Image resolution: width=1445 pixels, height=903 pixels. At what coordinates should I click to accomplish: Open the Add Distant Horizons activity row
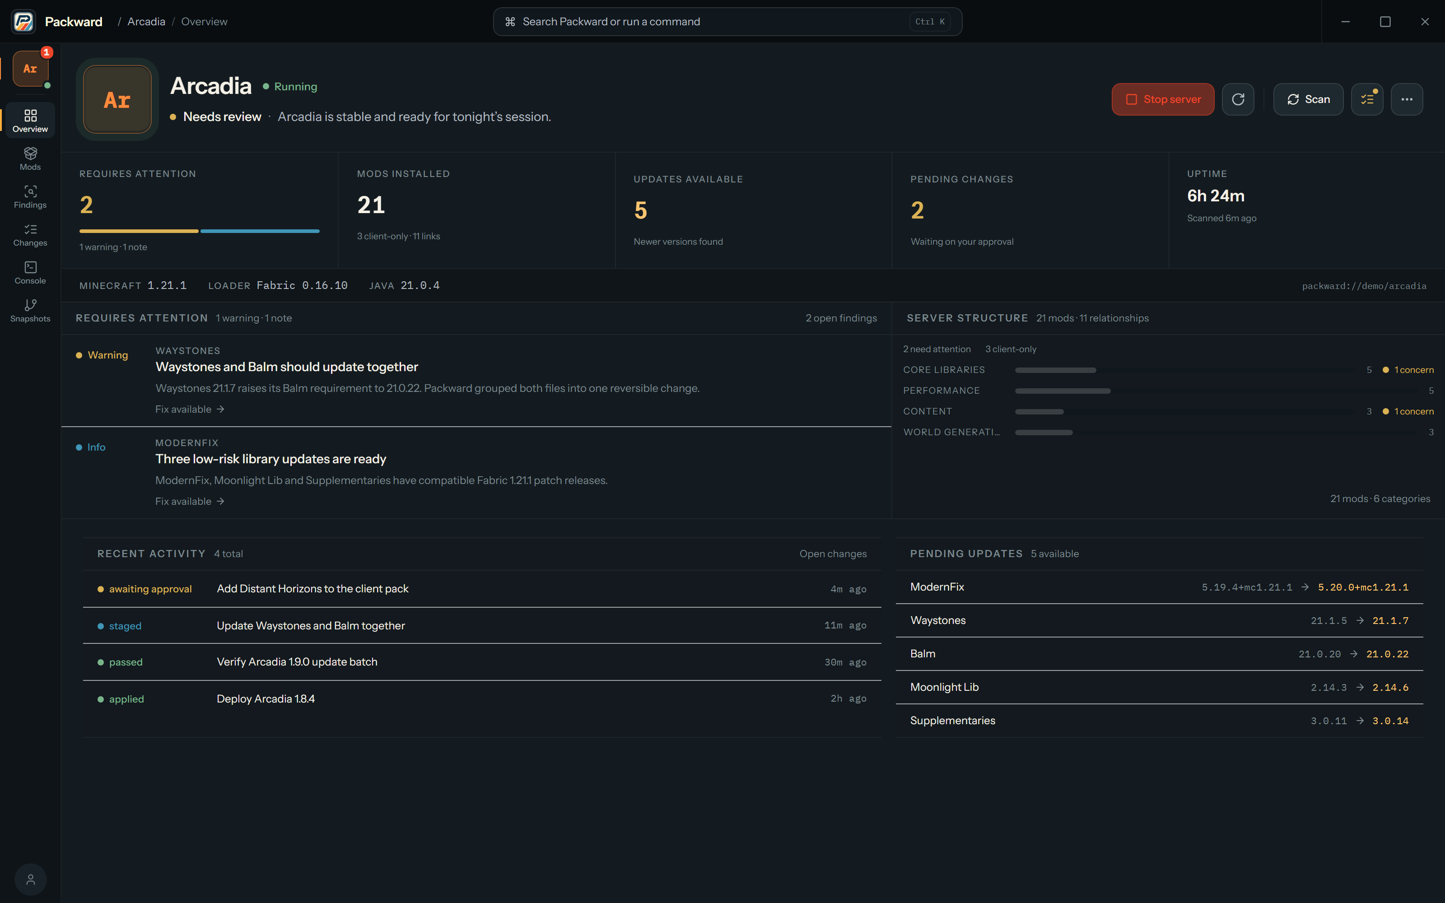pyautogui.click(x=482, y=589)
